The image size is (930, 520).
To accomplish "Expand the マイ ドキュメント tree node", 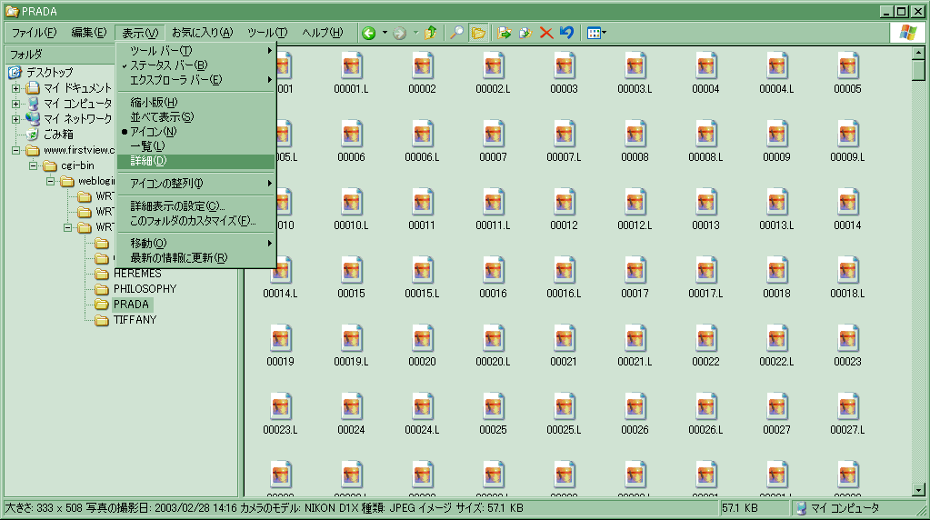I will coord(15,89).
